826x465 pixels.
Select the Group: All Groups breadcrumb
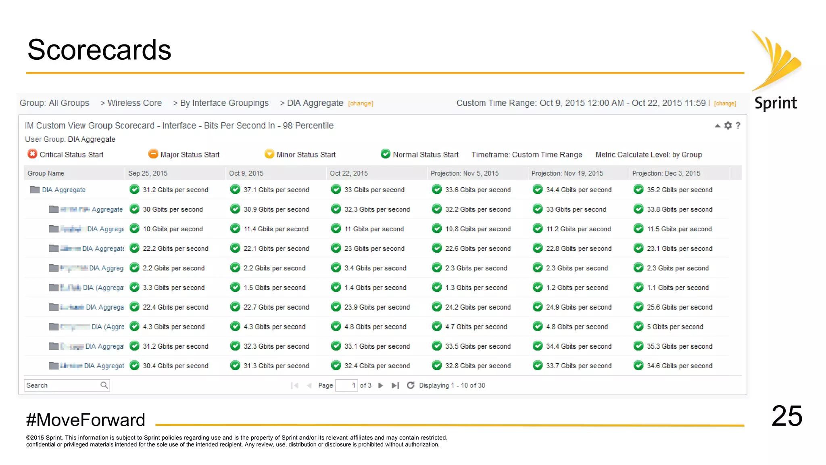coord(54,103)
